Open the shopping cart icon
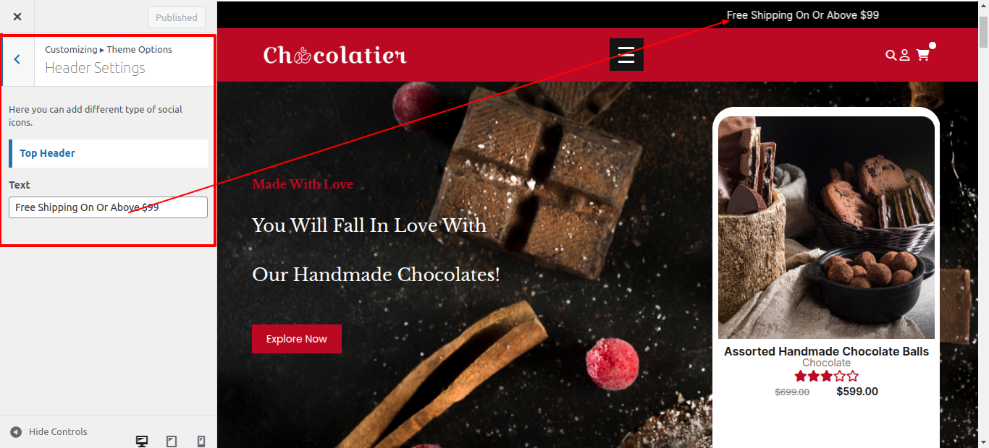 point(922,55)
